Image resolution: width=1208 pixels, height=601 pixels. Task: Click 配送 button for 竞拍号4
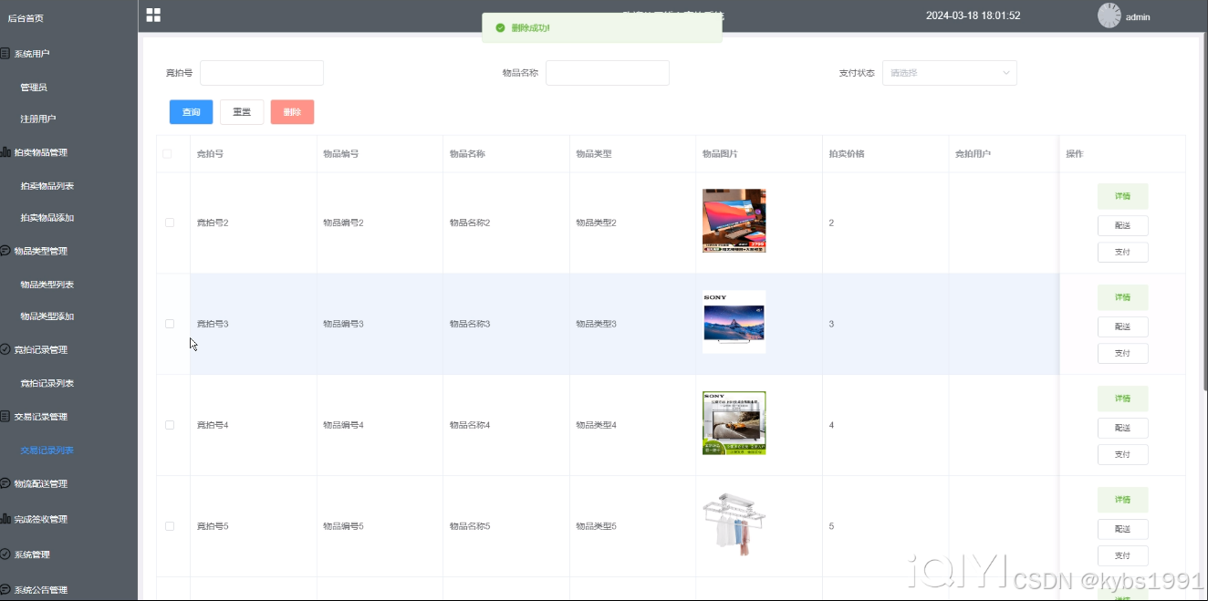[x=1122, y=428]
